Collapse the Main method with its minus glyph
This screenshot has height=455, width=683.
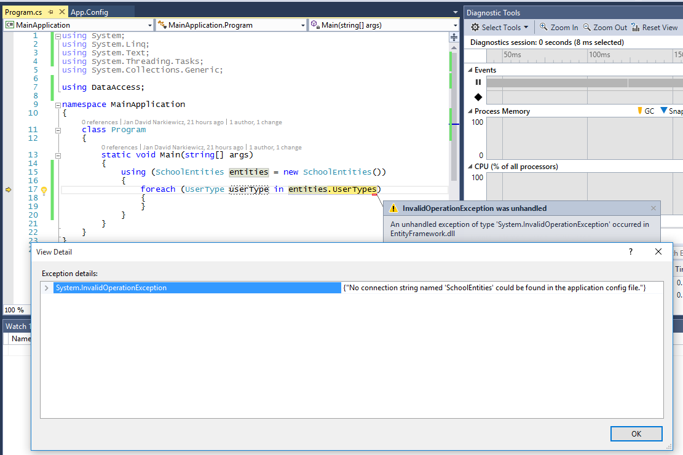(x=58, y=155)
